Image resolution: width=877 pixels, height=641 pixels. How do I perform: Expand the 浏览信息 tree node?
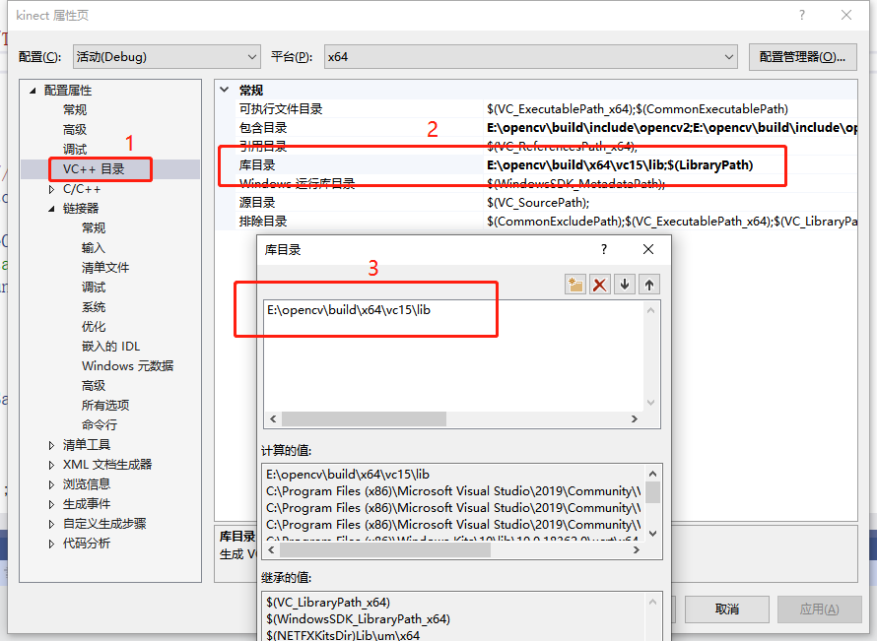click(51, 484)
